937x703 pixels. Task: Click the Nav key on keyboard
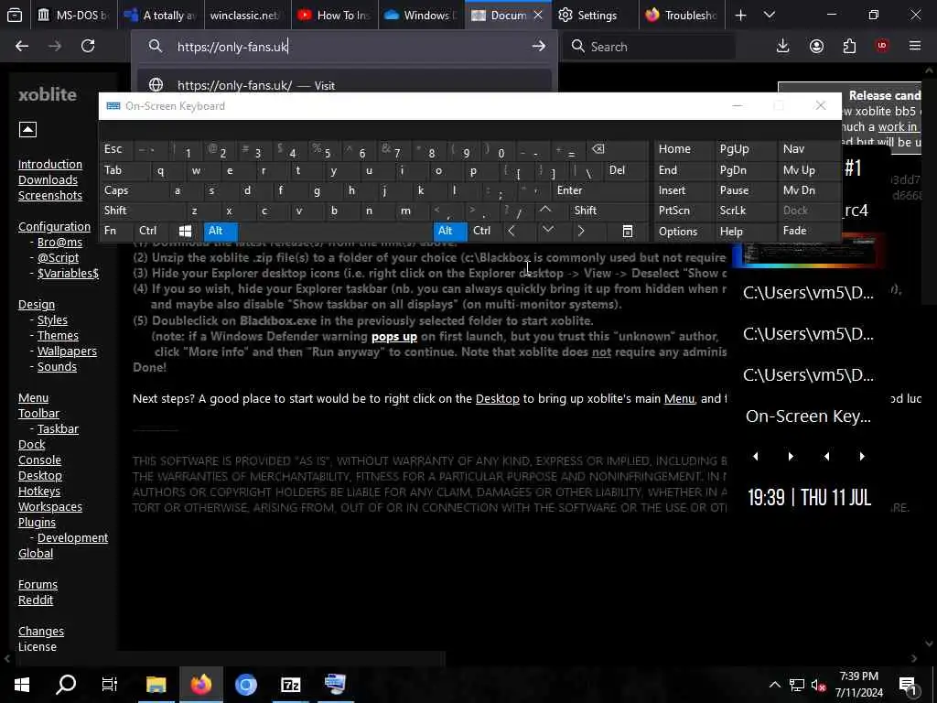click(809, 149)
